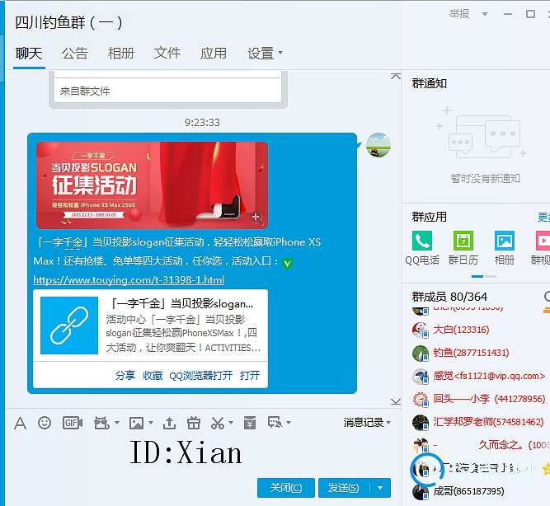Screen dimensions: 550x506
Task: Click the 群通知 heading
Action: click(430, 83)
